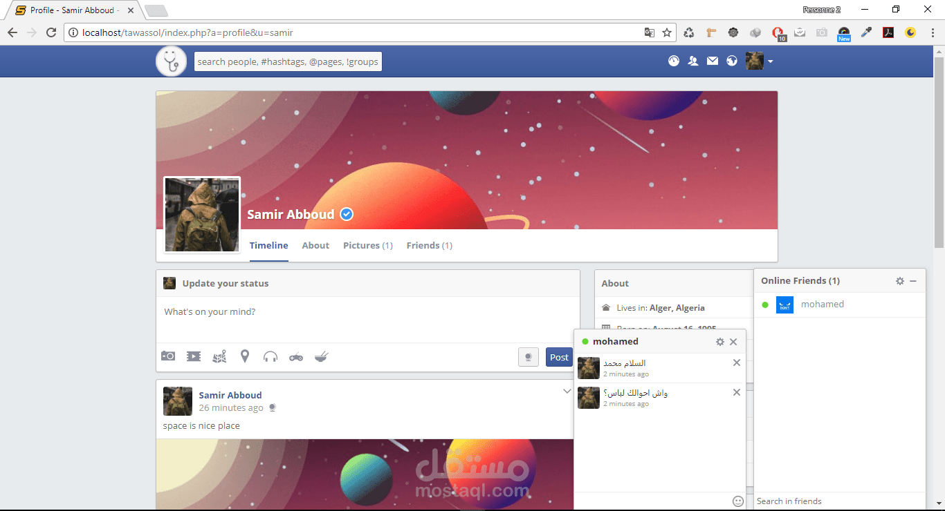The image size is (945, 511).
Task: Open the space post image
Action: tap(365, 475)
